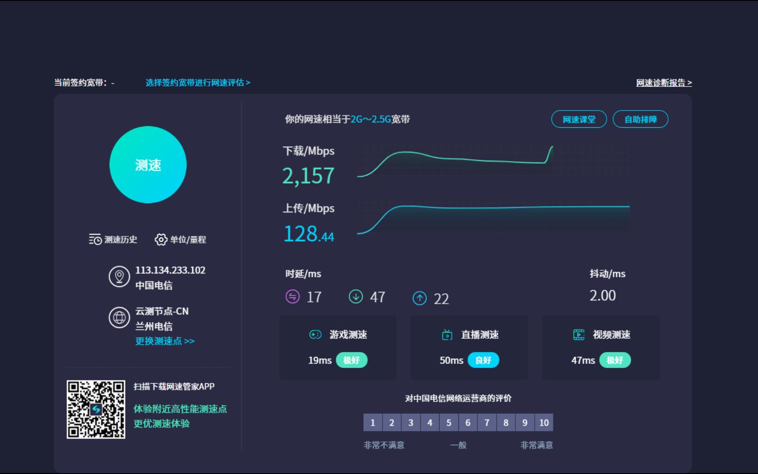Open 选择签约宽带进行网速评估 link

click(x=197, y=83)
